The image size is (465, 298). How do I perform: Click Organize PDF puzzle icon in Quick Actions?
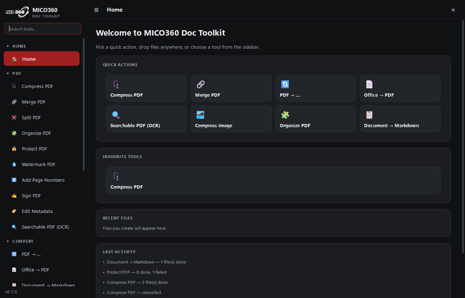[x=285, y=115]
